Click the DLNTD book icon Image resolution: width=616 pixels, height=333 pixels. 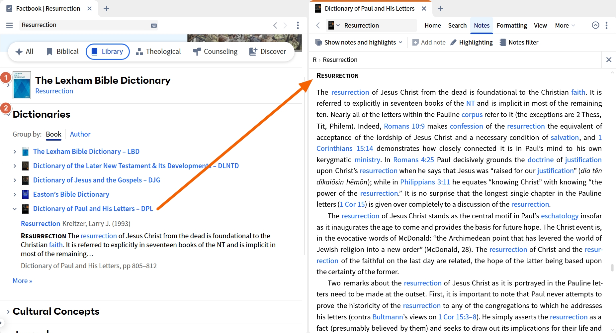tap(25, 166)
